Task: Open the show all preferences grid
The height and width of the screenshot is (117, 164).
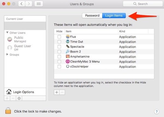Action: [x=39, y=4]
